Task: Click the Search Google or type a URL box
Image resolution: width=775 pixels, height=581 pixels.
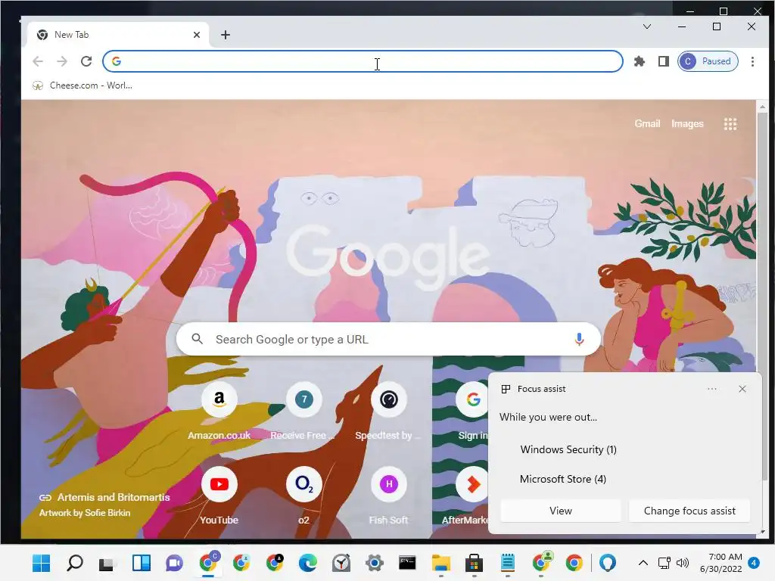Action: [388, 340]
